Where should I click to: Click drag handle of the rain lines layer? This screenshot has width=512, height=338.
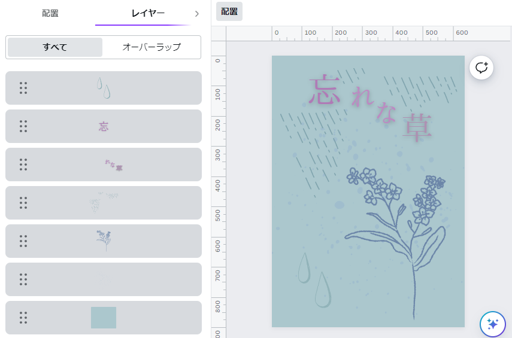[23, 203]
